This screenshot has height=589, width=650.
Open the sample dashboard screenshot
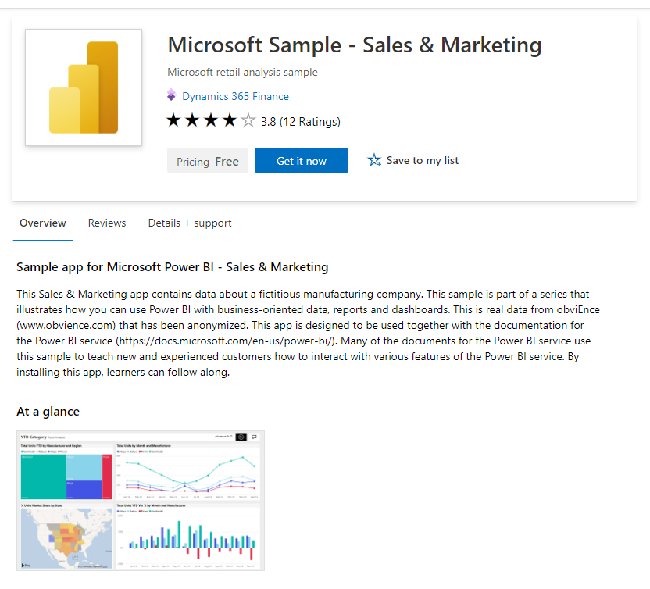[141, 500]
